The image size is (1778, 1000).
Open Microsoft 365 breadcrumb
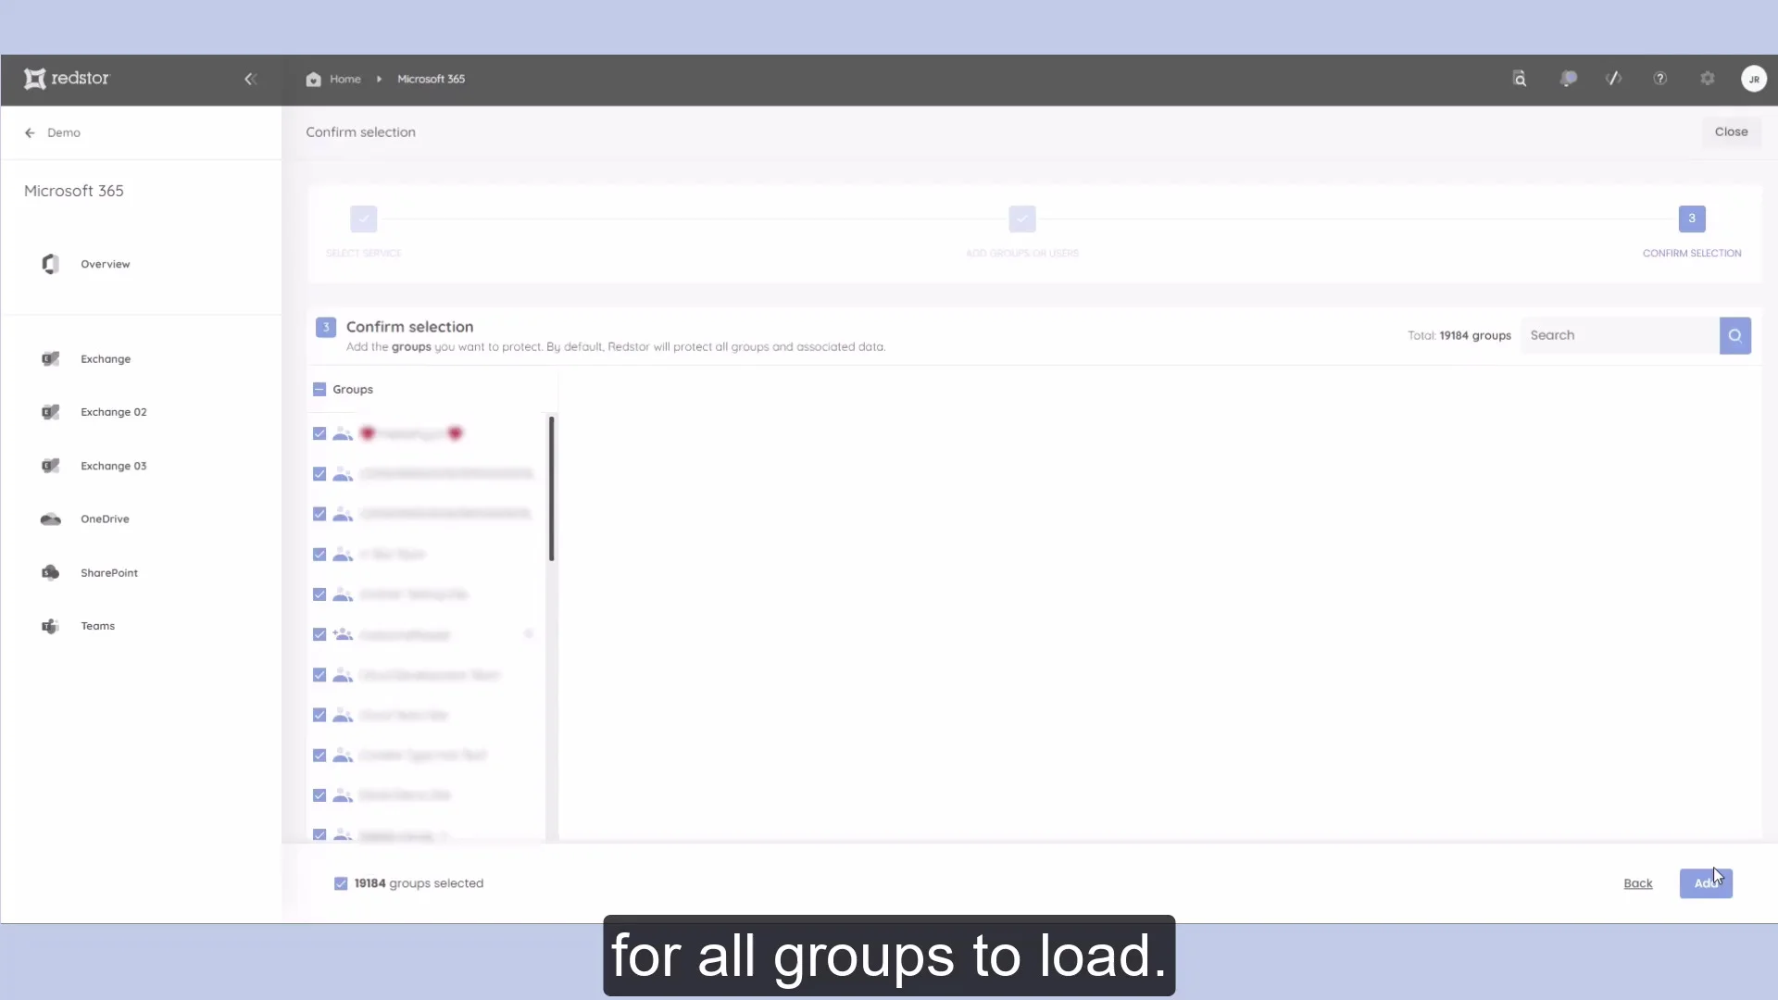point(432,80)
